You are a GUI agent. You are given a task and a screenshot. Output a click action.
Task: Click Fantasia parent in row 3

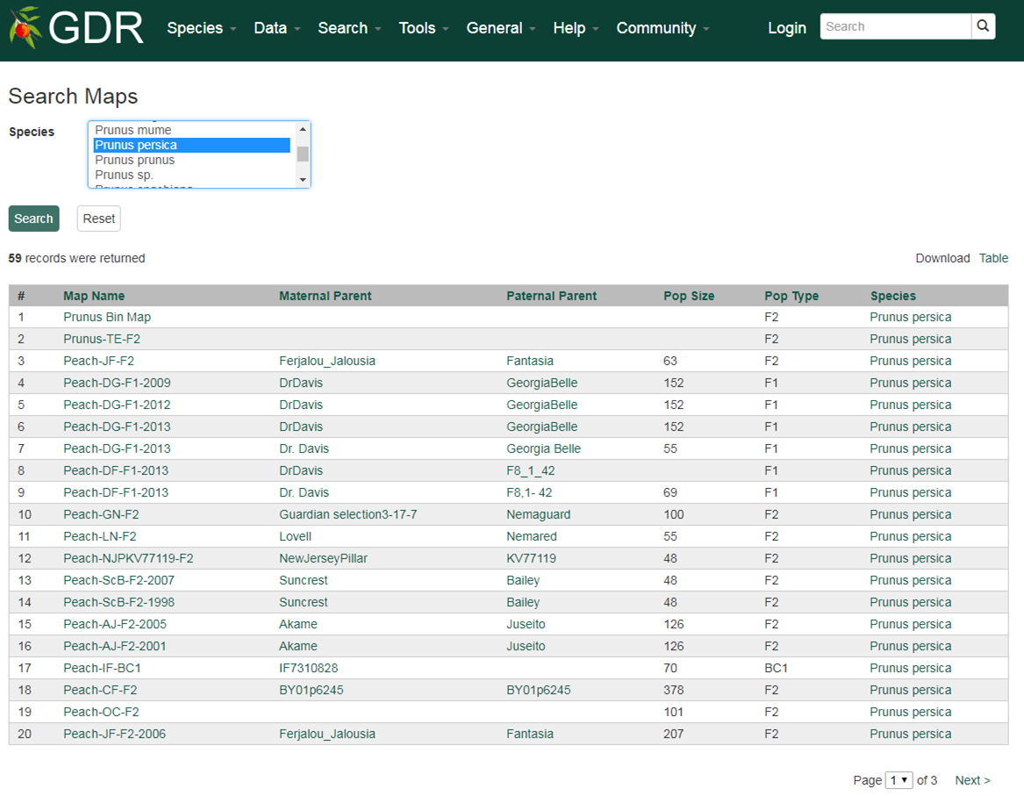(530, 361)
